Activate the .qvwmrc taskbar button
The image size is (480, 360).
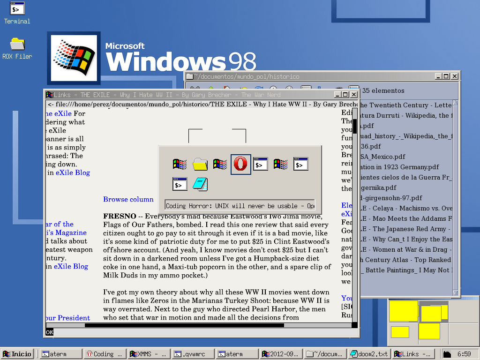pos(193,354)
